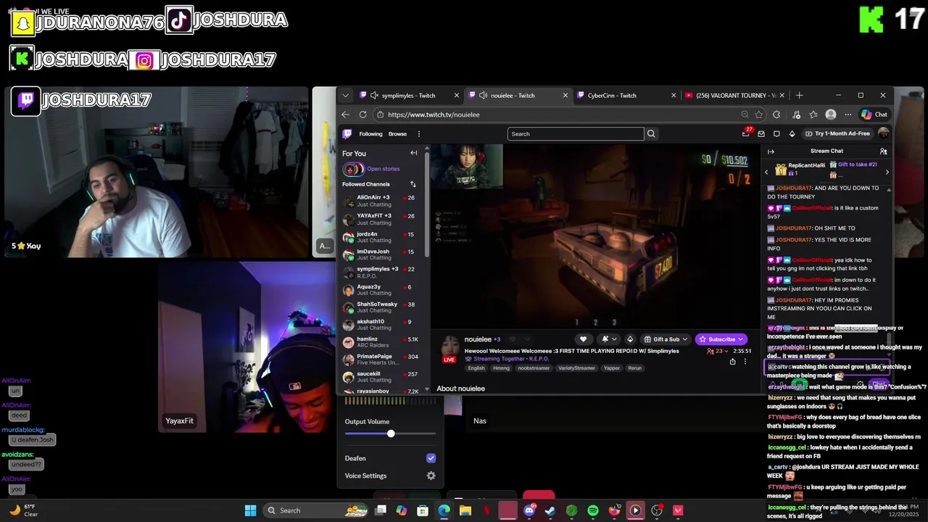Open the Subscribe button dropdown
The width and height of the screenshot is (928, 522).
[x=741, y=339]
